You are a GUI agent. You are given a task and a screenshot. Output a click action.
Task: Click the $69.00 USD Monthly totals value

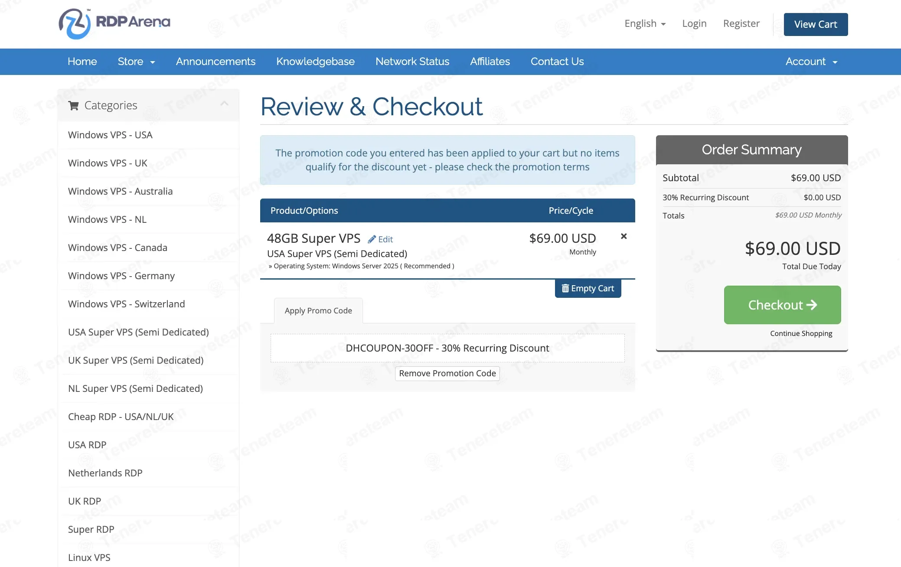(808, 215)
